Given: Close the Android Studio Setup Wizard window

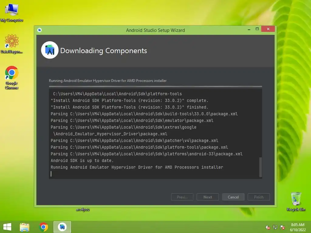Looking at the screenshot, I should coord(268,29).
